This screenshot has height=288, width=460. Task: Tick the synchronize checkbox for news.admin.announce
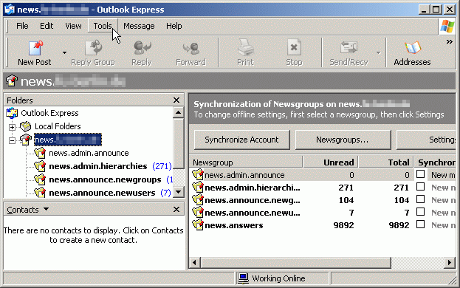click(421, 174)
